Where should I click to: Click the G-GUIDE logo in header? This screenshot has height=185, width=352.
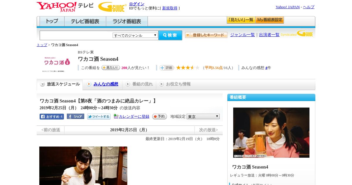(x=112, y=7)
